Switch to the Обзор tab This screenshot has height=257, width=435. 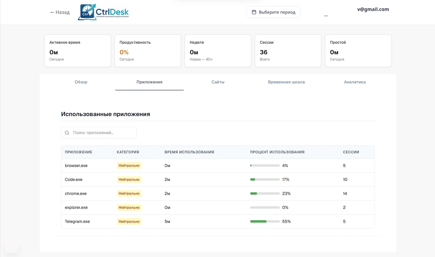(x=81, y=82)
